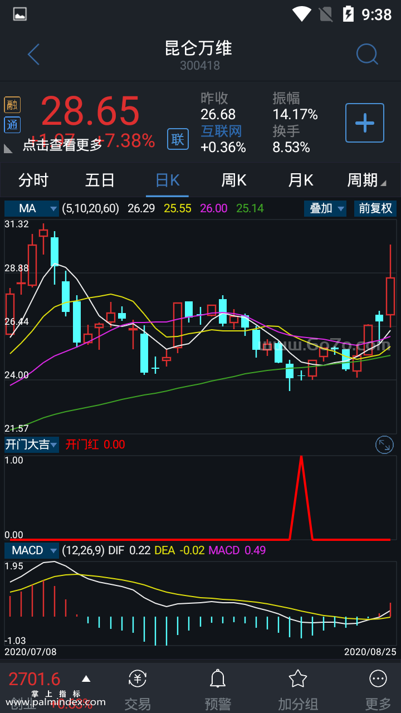
Task: Tap the 通 connect badge
Action: pos(12,125)
